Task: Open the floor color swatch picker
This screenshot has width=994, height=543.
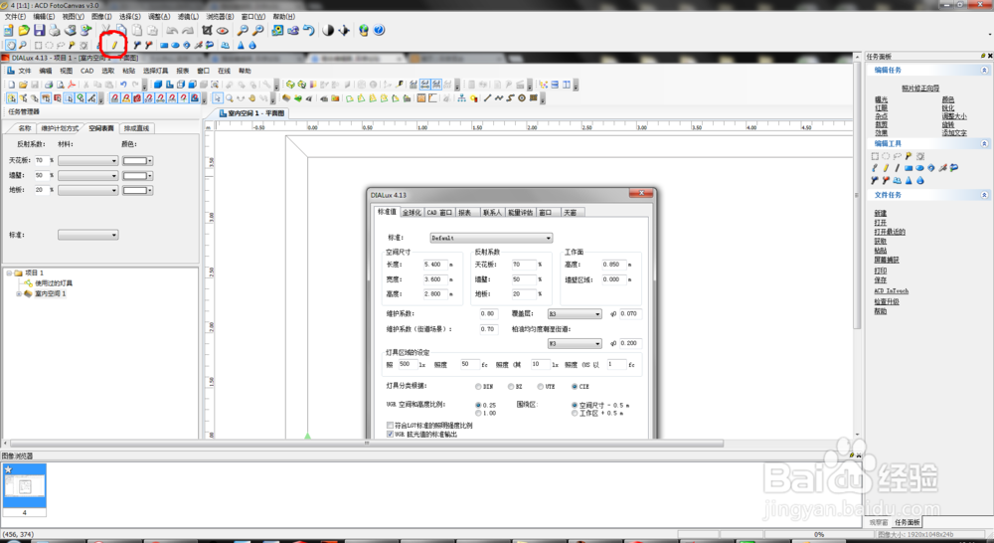Action: (137, 190)
